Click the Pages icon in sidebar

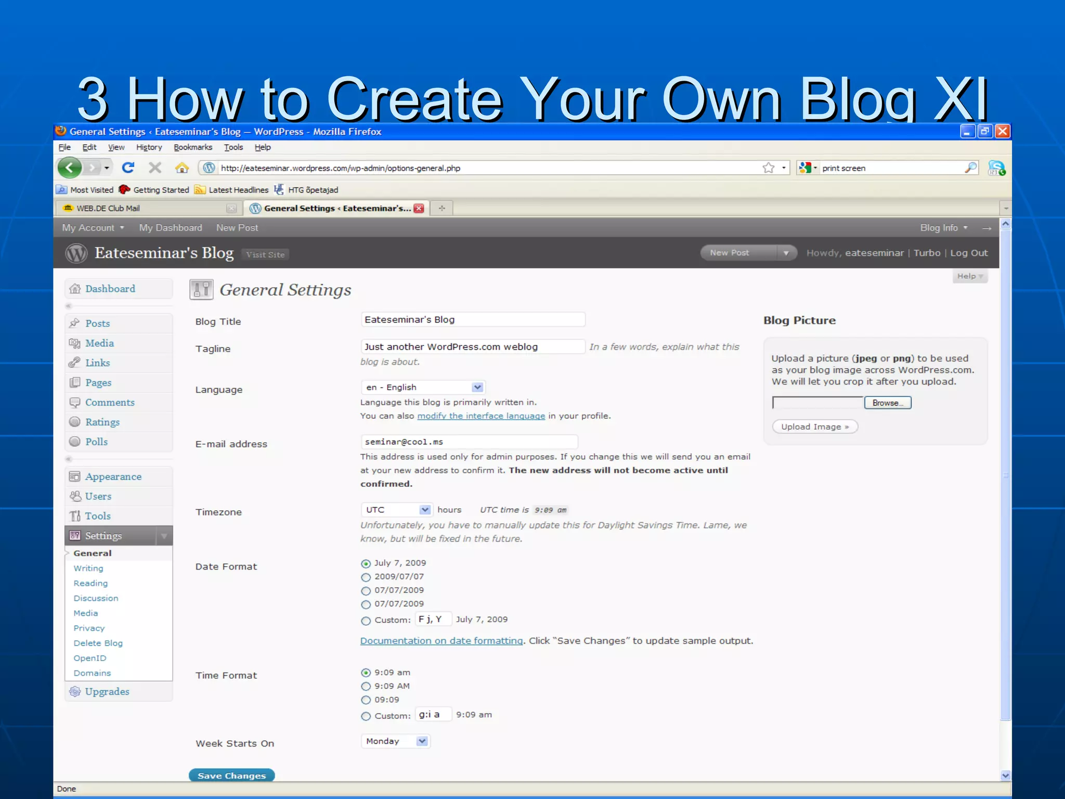tap(75, 382)
